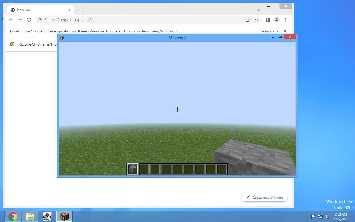Click the Minecraft title bar text
The width and height of the screenshot is (355, 222).
point(177,38)
